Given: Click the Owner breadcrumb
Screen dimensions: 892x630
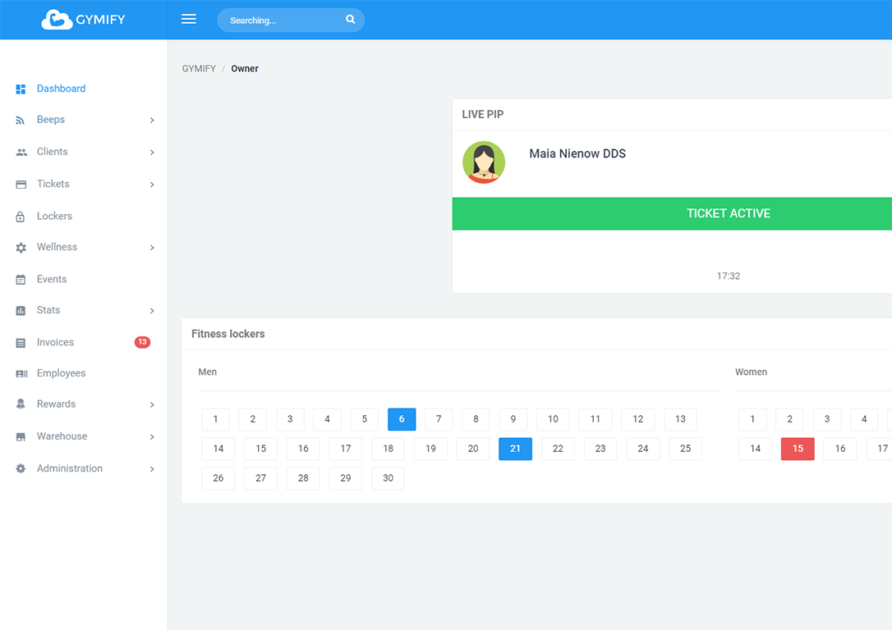Looking at the screenshot, I should [x=245, y=69].
